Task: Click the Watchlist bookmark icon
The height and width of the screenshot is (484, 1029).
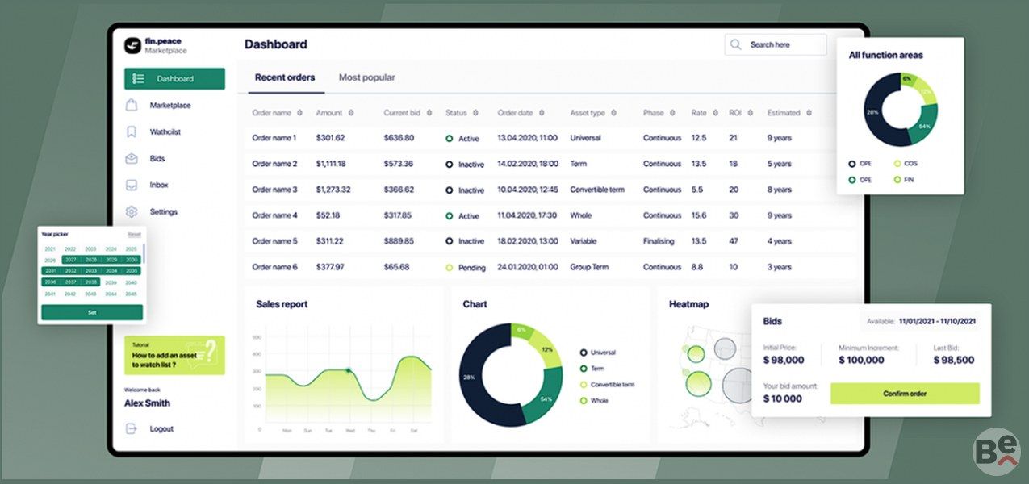Action: click(132, 131)
